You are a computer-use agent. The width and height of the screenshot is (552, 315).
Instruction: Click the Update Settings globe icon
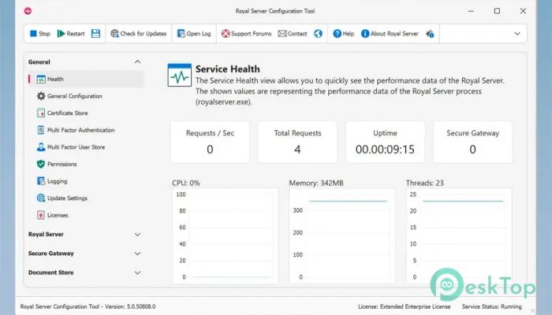(x=41, y=198)
